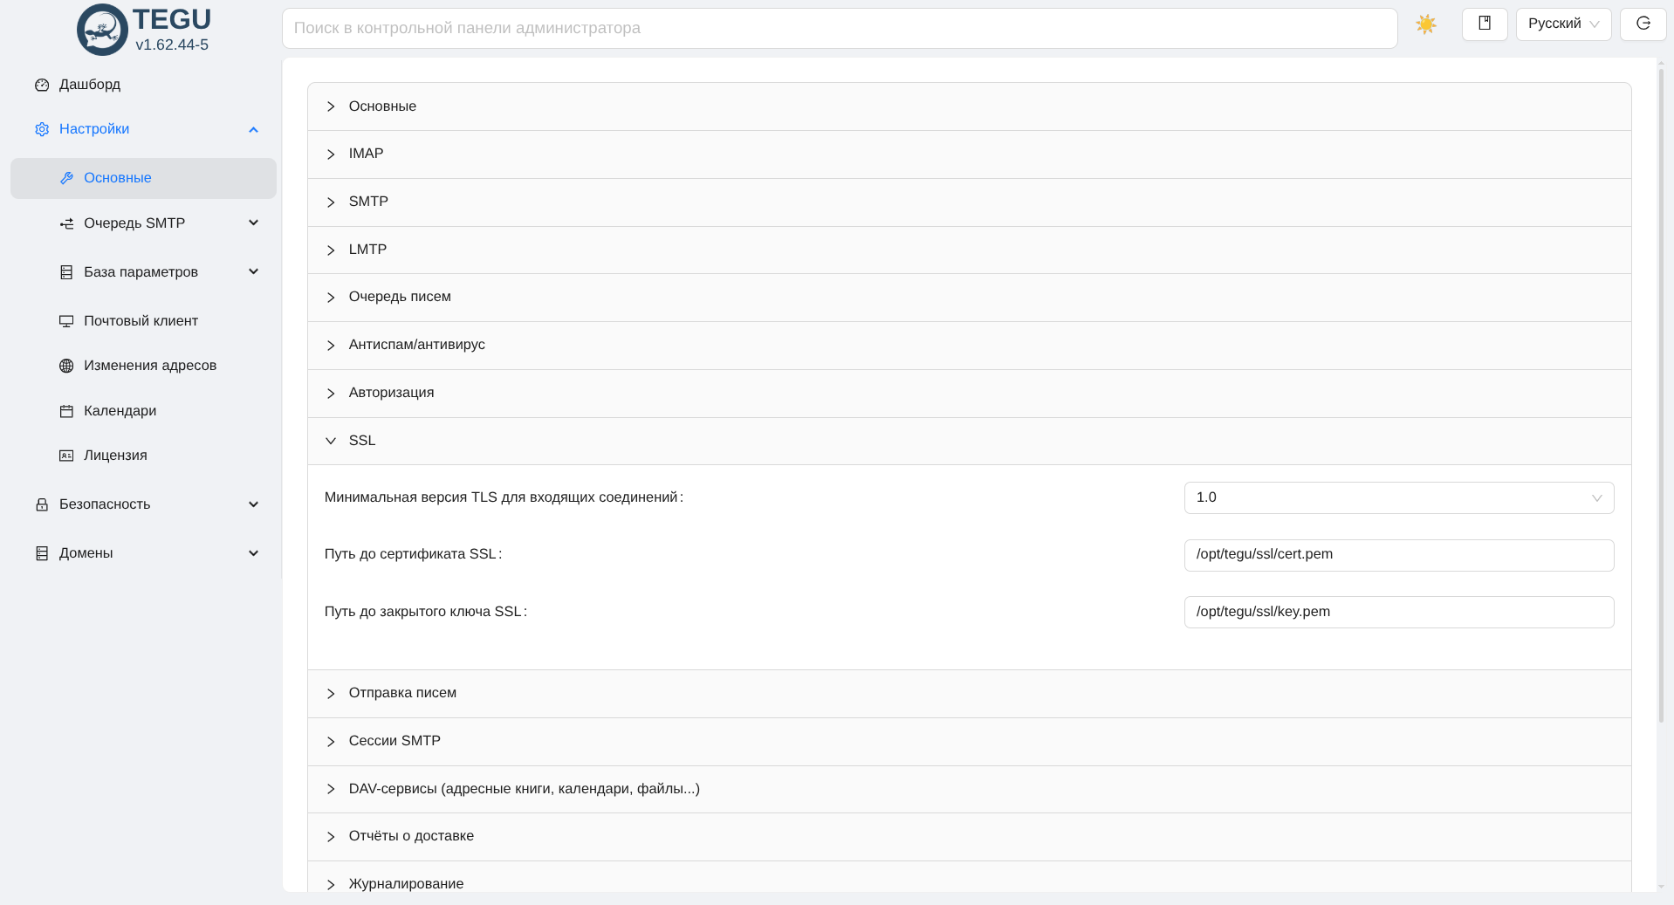This screenshot has height=905, width=1674.
Task: Open the Русский language dropdown
Action: (1562, 24)
